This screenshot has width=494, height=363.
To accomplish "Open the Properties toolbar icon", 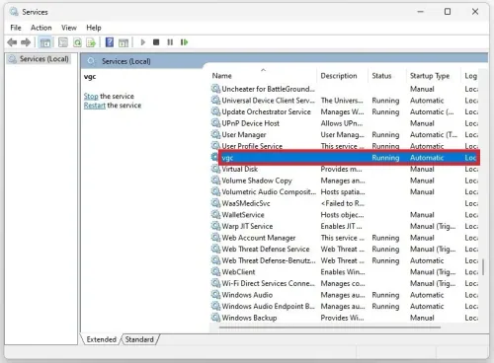I will [x=63, y=42].
